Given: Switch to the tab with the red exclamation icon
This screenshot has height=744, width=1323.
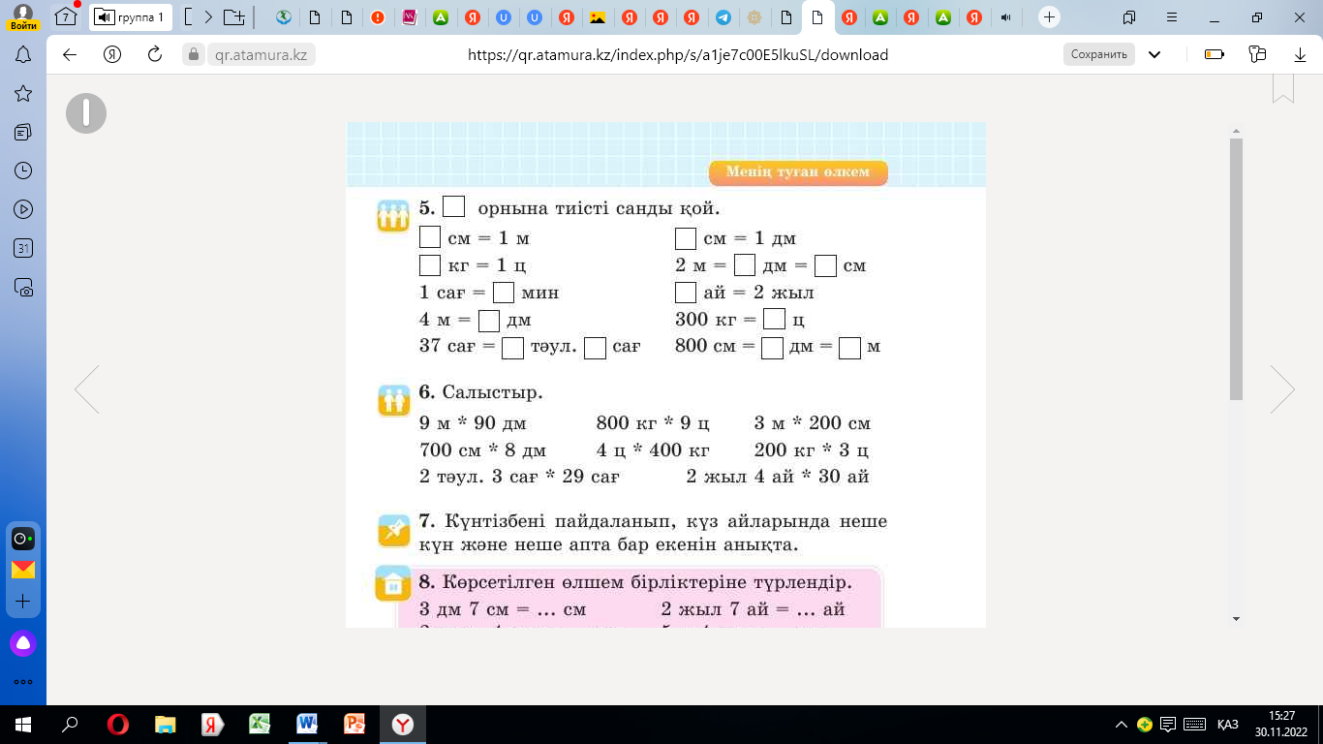Looking at the screenshot, I should click(x=378, y=16).
